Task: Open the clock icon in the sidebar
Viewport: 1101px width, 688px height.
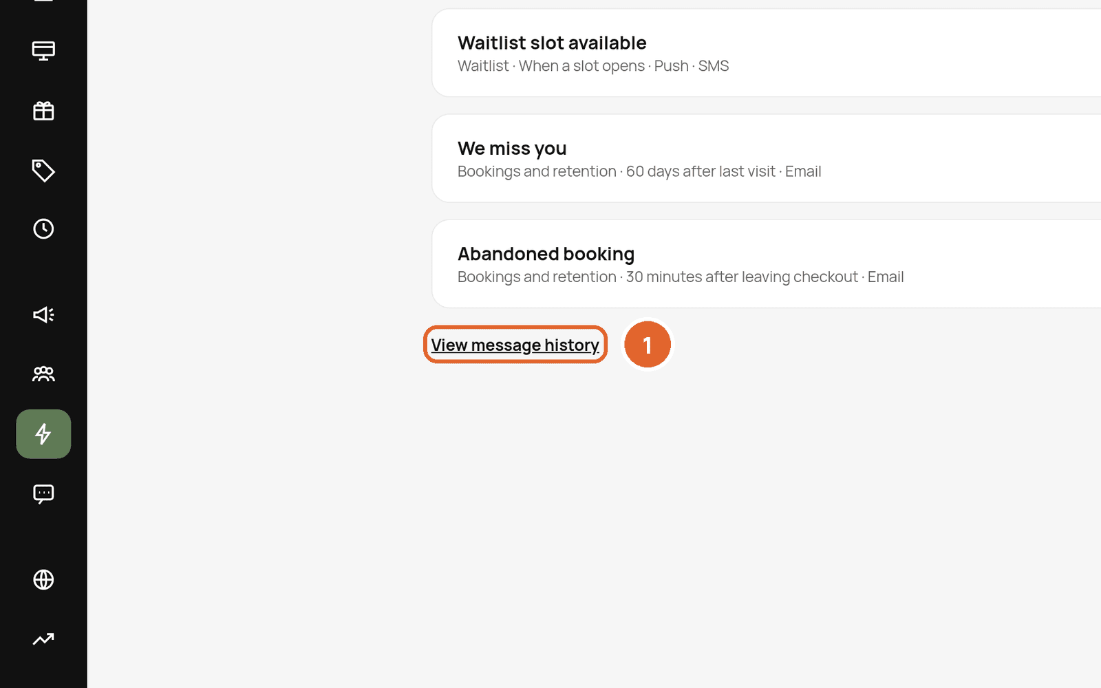Action: coord(43,229)
